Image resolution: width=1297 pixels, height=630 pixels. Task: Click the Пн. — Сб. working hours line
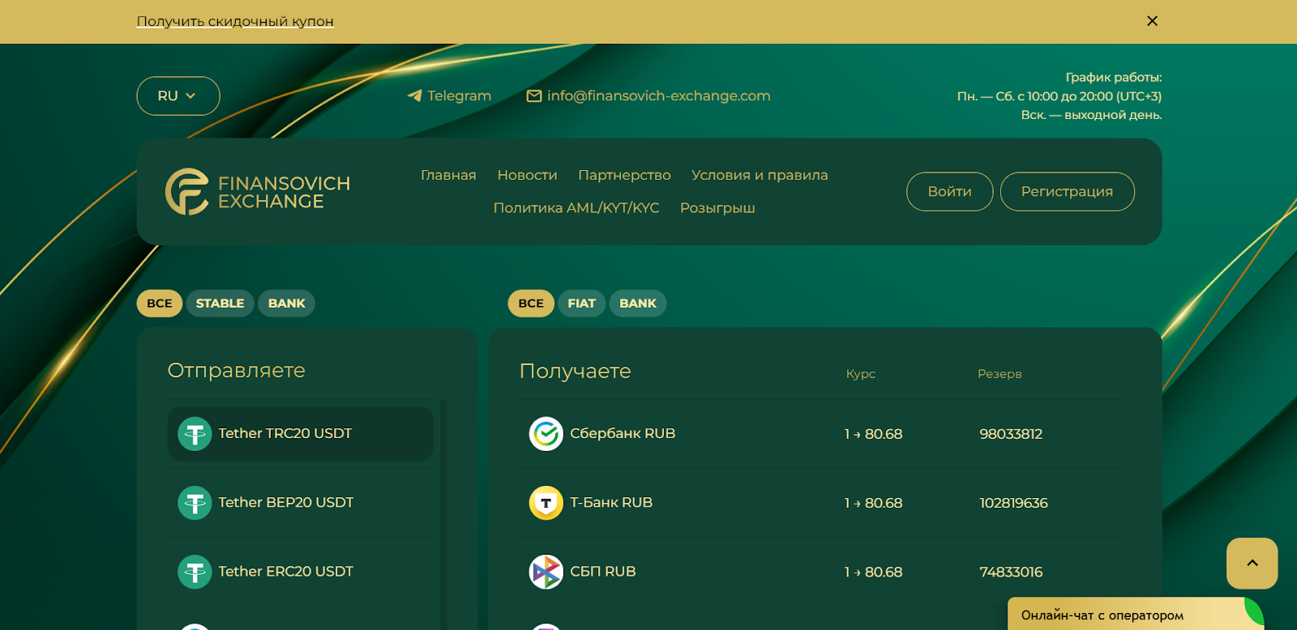1059,96
